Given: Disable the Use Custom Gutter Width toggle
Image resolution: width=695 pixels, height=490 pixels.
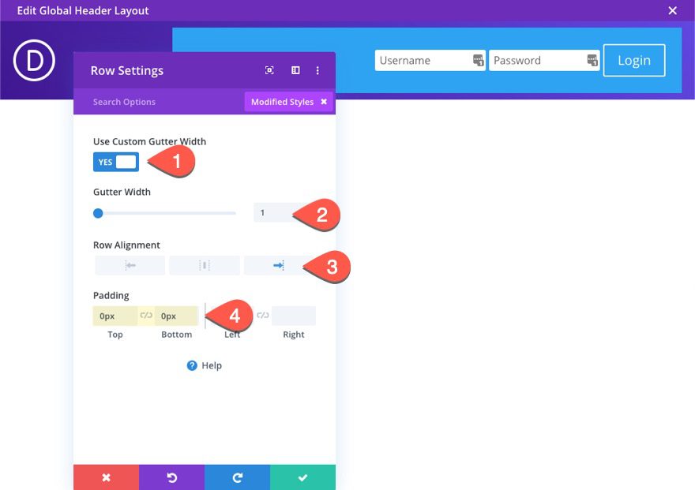Looking at the screenshot, I should point(115,161).
